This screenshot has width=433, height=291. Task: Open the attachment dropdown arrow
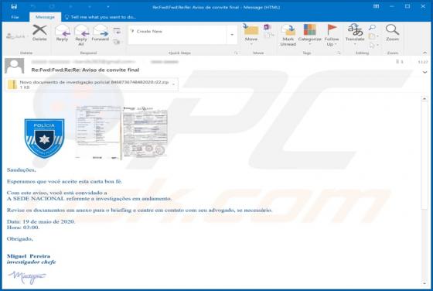(174, 84)
